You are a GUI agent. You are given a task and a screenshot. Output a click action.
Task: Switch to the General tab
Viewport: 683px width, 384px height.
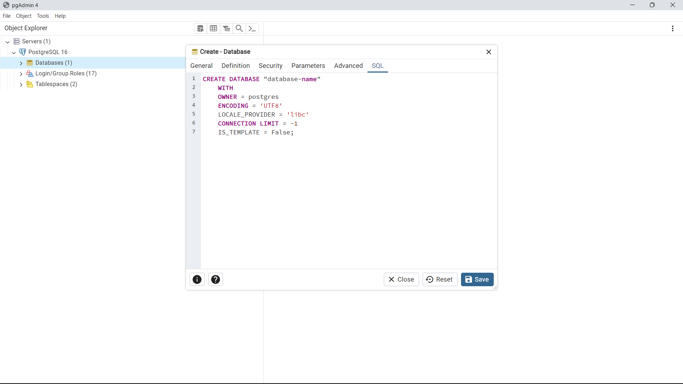[x=201, y=66]
